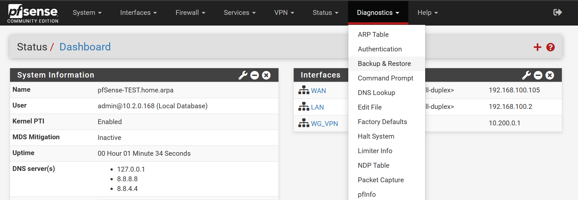The image size is (578, 200).
Task: Open the LAN interface link
Action: 317,107
